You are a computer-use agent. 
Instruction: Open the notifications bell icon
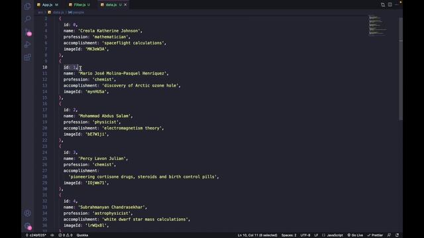click(x=397, y=235)
